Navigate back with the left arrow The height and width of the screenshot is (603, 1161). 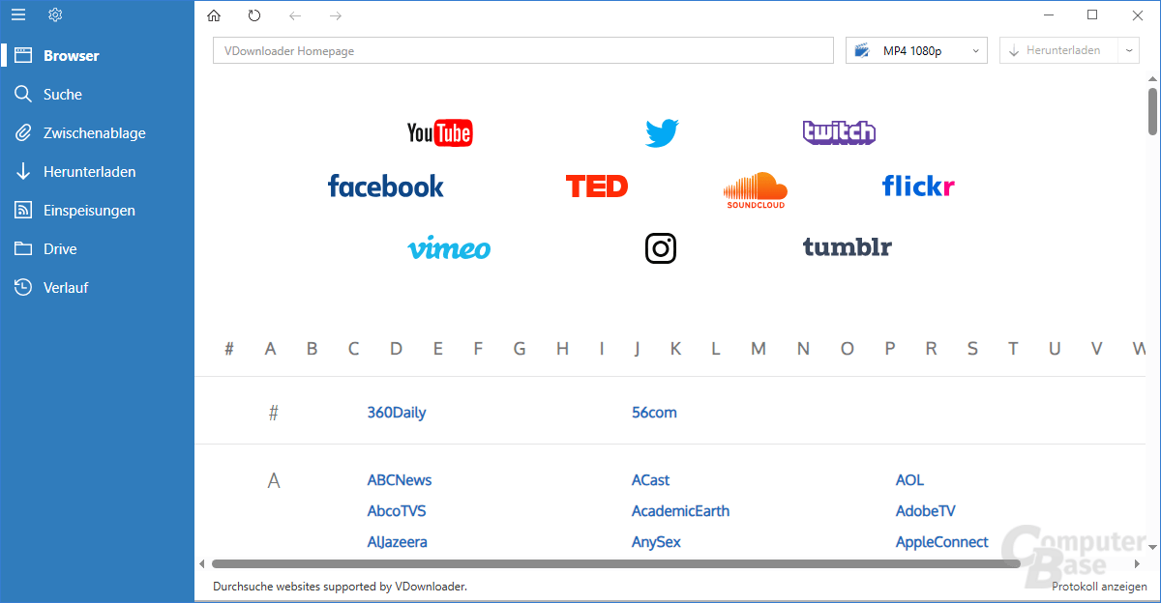[295, 15]
